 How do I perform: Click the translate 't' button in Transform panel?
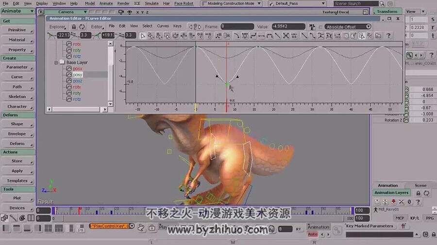433,35
